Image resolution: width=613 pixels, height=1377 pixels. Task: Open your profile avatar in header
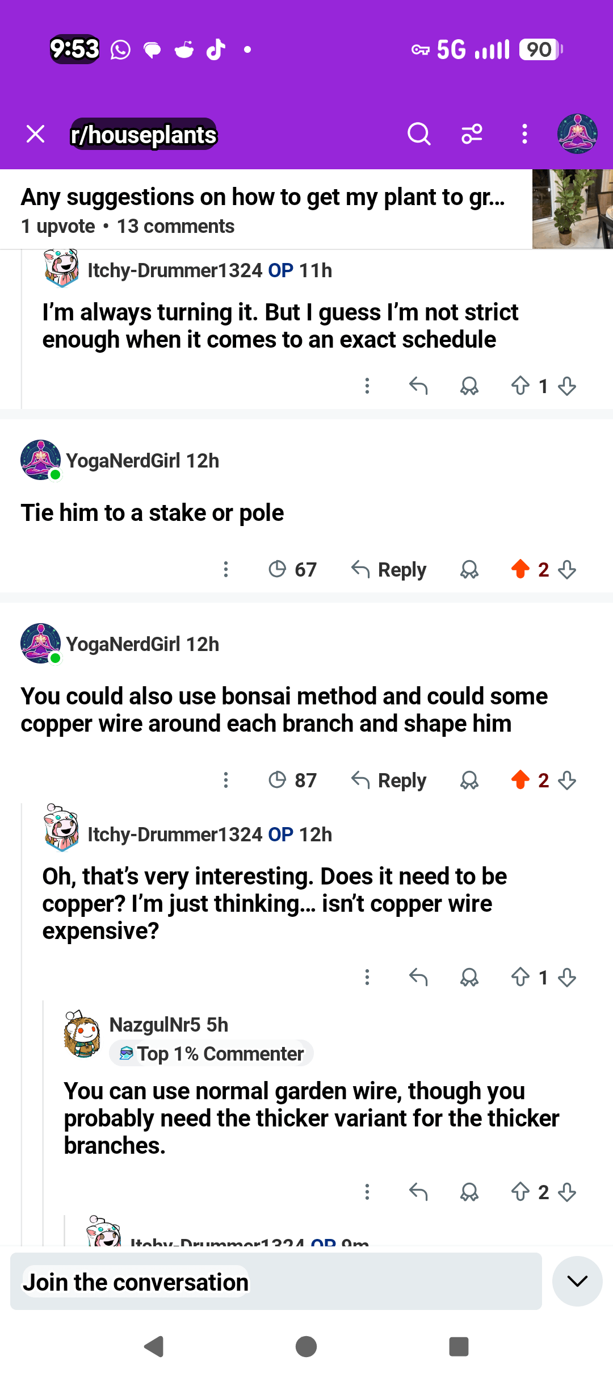(x=577, y=134)
